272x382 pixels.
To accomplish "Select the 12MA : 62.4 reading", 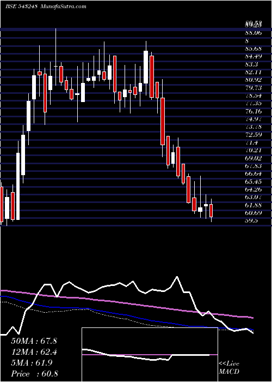I will (x=34, y=352).
